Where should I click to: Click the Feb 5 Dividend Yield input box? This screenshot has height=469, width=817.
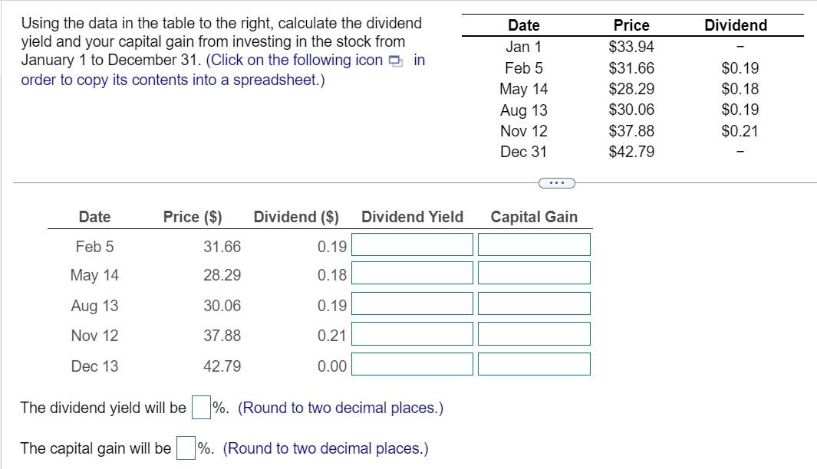tap(411, 244)
